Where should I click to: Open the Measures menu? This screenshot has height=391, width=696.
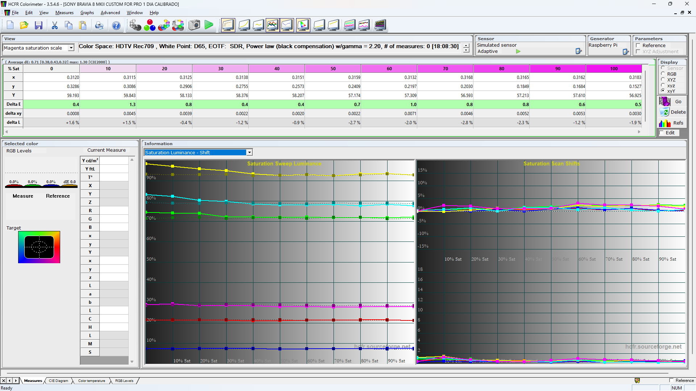coord(64,13)
